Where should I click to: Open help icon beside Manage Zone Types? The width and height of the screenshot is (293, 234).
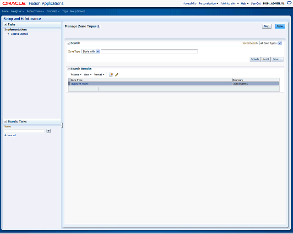tap(99, 27)
